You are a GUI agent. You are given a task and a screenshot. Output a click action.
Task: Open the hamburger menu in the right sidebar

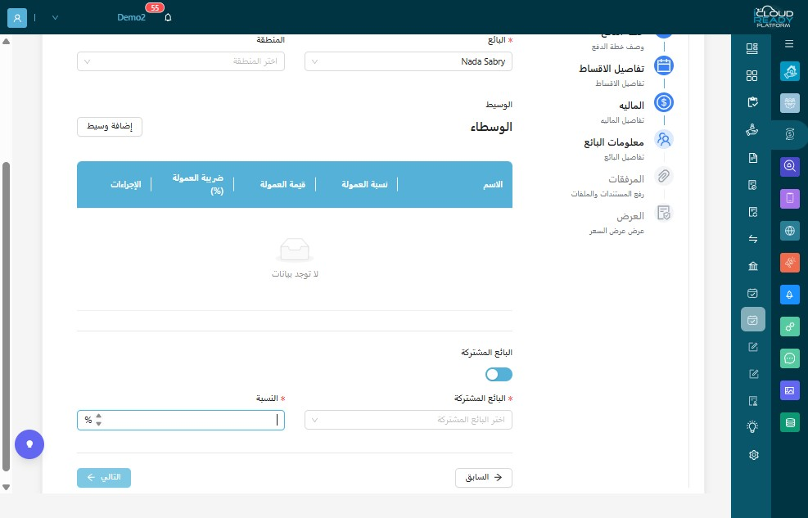(x=789, y=43)
